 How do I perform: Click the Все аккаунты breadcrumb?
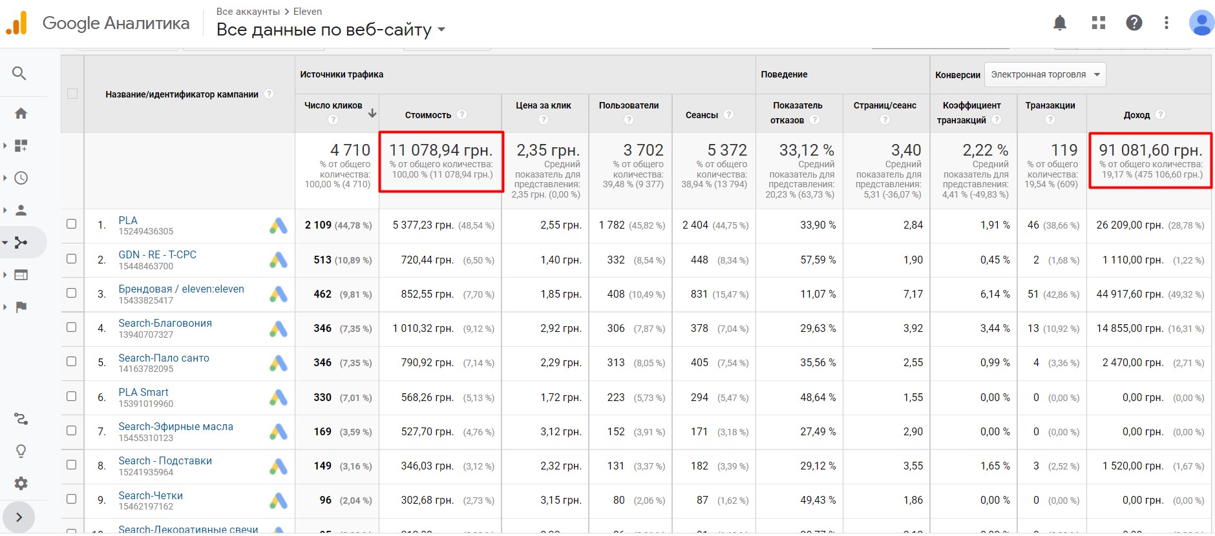click(x=248, y=12)
